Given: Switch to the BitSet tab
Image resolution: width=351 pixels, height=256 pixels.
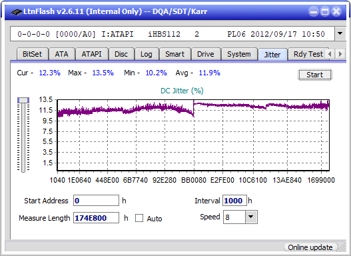Looking at the screenshot, I should tap(32, 54).
